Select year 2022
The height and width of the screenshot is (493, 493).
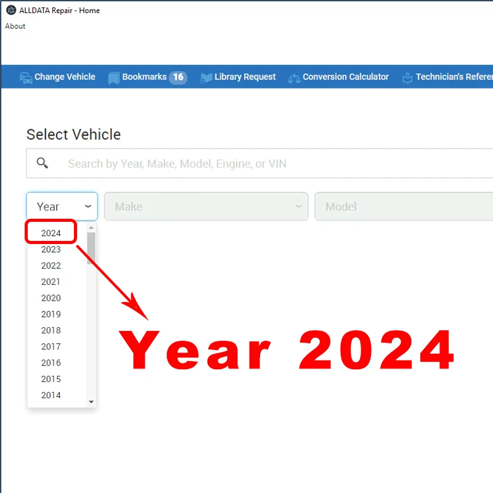tap(51, 266)
